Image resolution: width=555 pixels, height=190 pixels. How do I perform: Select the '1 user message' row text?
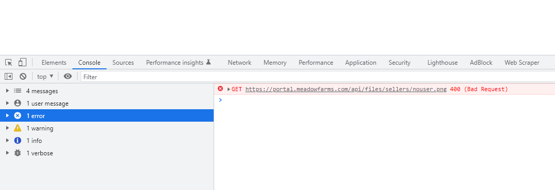click(48, 104)
